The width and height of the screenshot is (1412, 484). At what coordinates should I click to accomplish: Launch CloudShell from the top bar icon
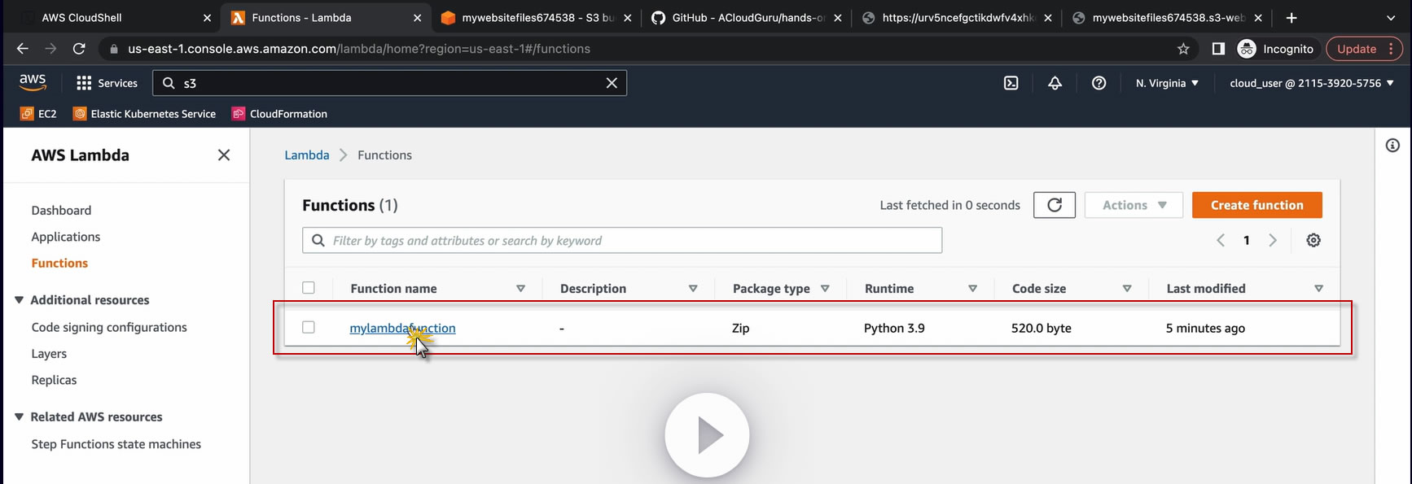pos(1011,83)
